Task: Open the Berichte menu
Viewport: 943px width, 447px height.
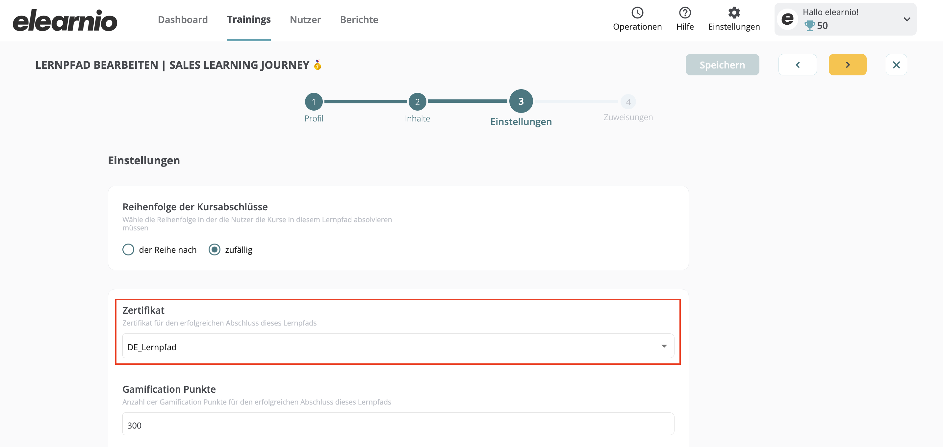Action: [x=359, y=19]
